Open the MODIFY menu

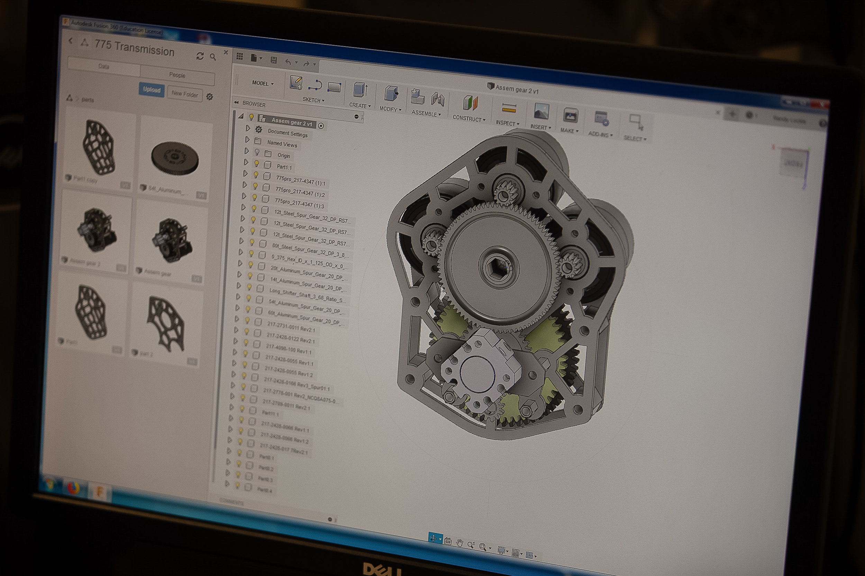(x=390, y=109)
